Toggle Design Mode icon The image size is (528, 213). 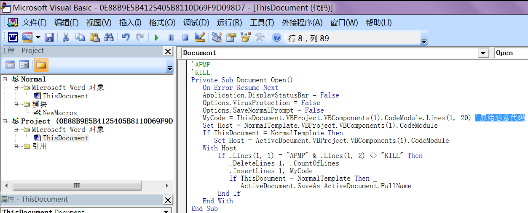(200, 38)
